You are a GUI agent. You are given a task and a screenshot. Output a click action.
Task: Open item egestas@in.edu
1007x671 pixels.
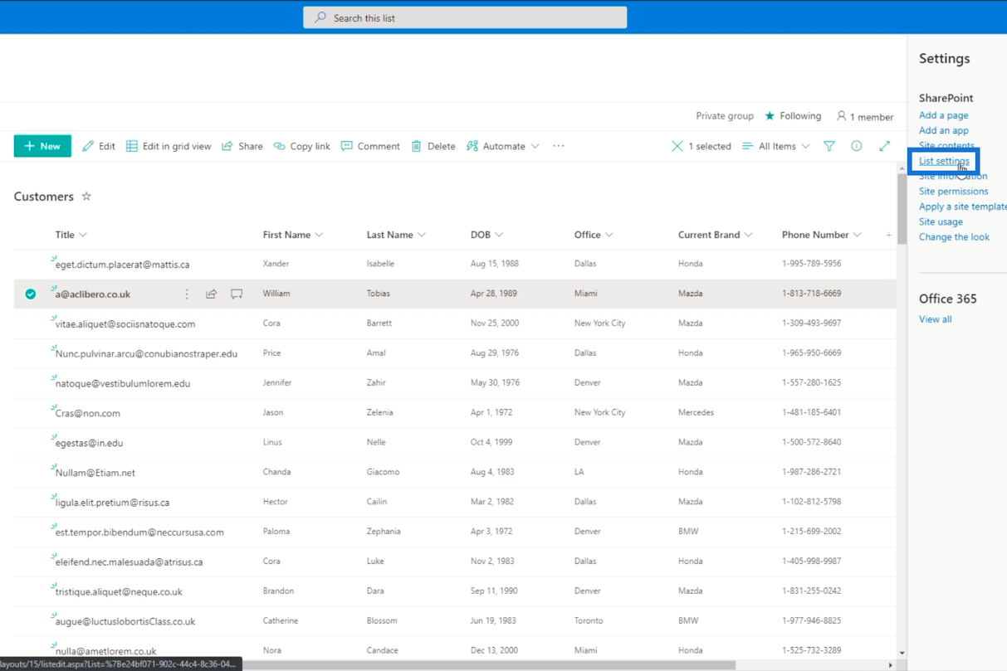tap(89, 443)
